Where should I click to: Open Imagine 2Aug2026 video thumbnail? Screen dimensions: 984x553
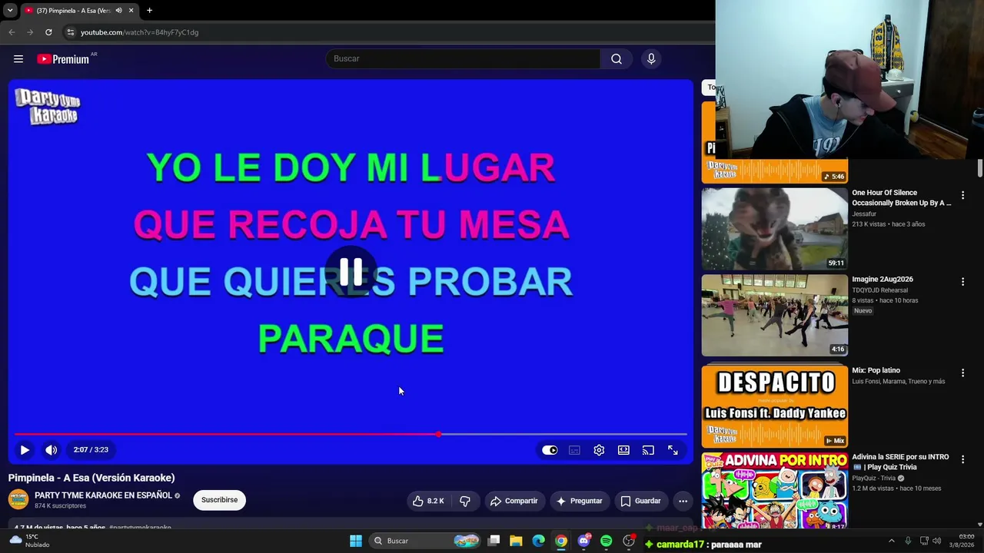click(774, 315)
